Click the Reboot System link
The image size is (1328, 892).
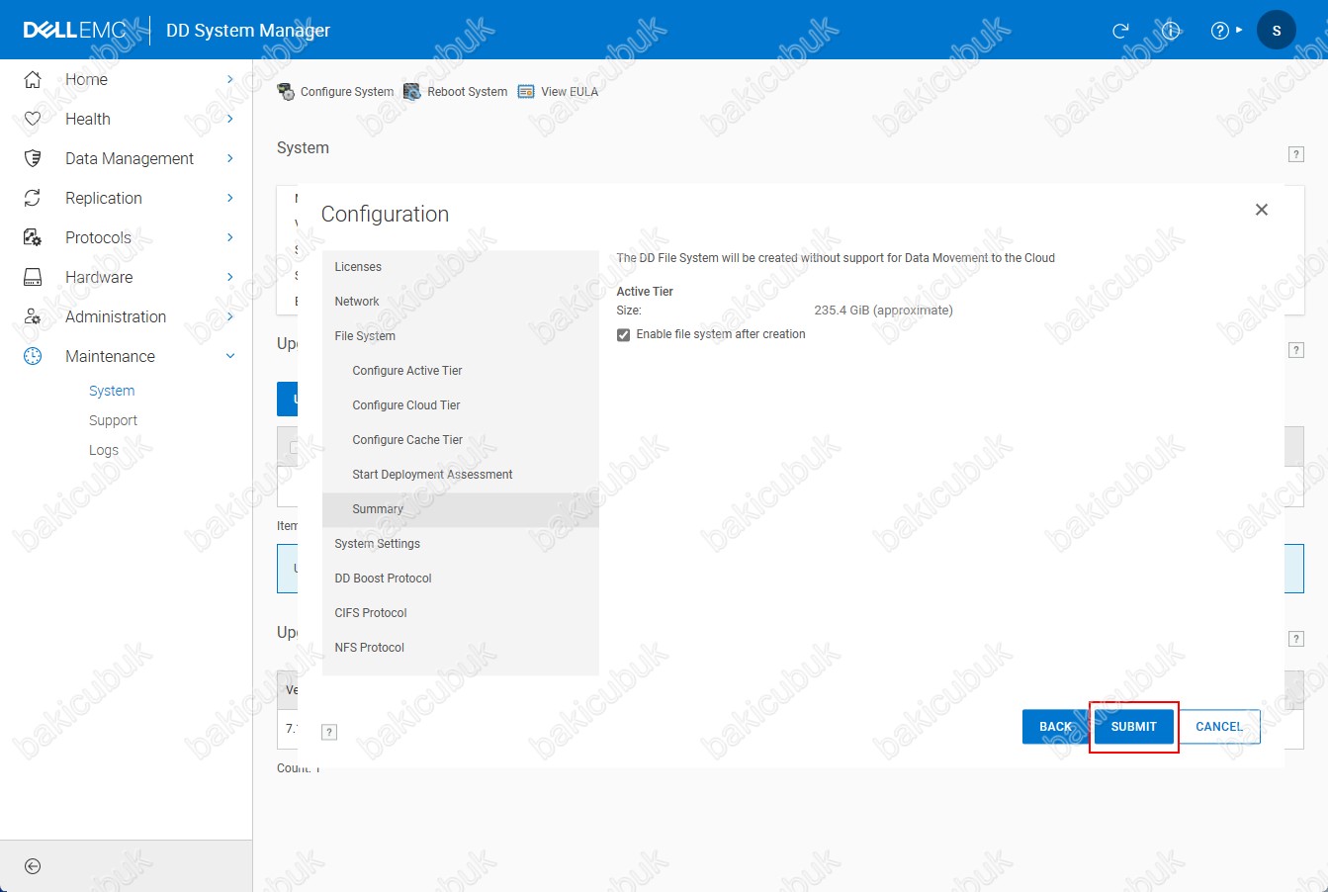468,92
